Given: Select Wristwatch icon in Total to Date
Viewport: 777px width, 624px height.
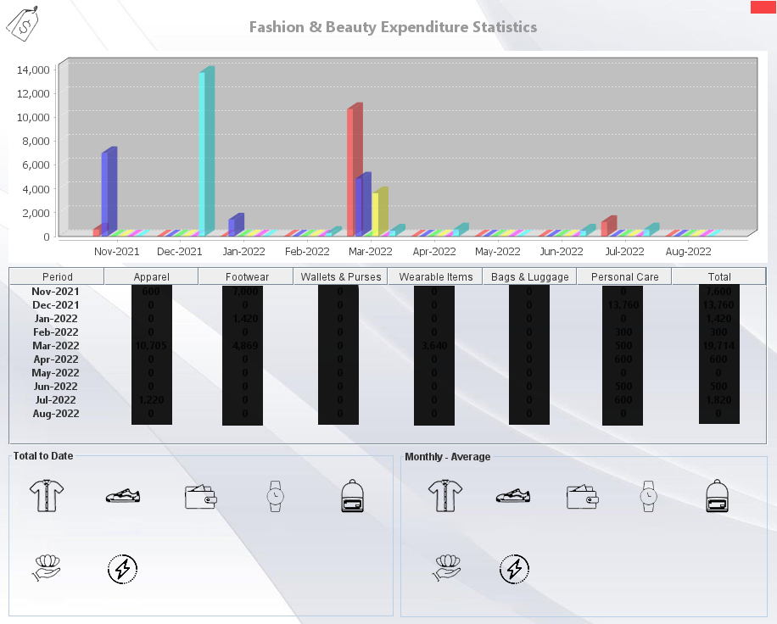Looking at the screenshot, I should click(276, 496).
